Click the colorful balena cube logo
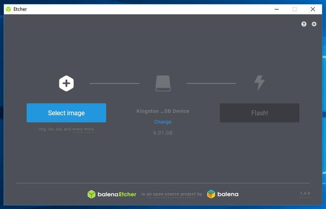This screenshot has height=209, width=326. 211,194
